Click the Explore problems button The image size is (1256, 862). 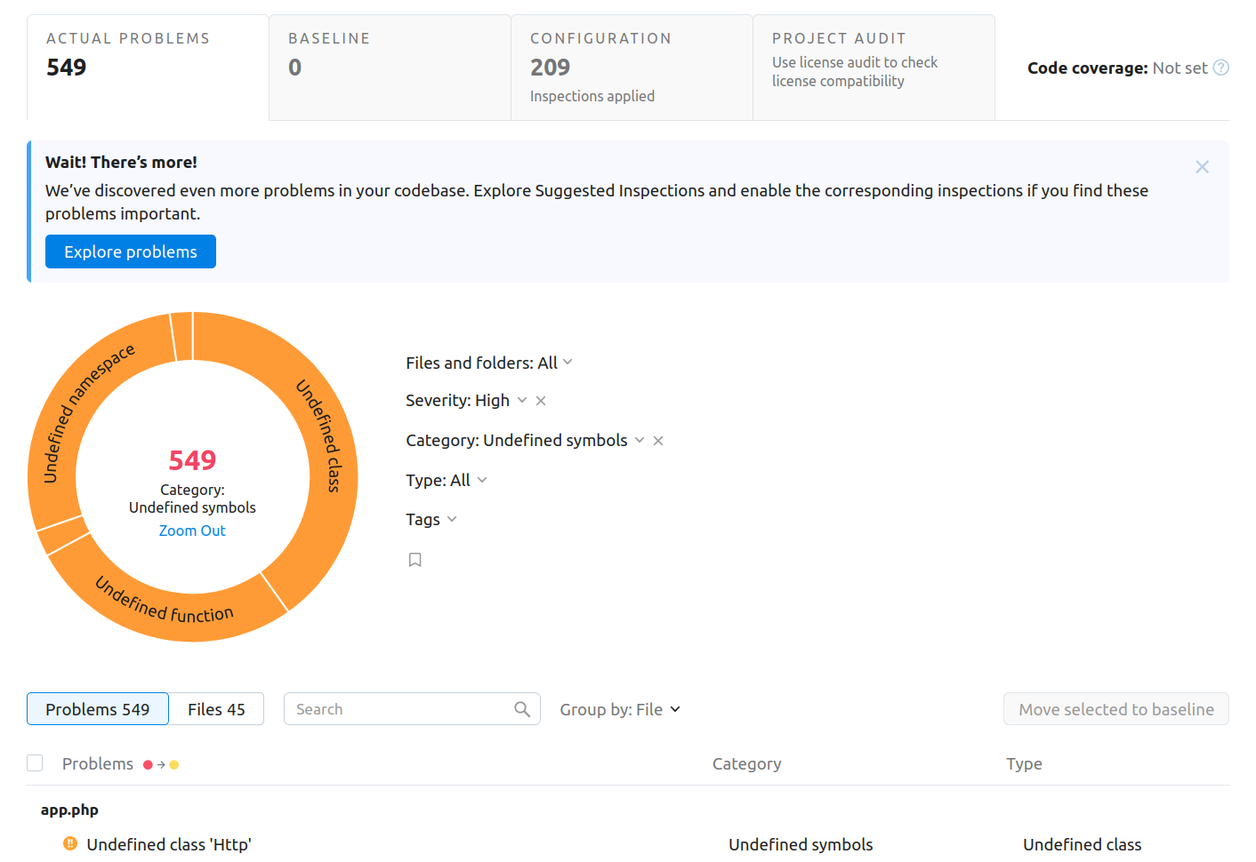point(131,251)
